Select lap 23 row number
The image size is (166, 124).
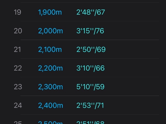tap(18, 87)
